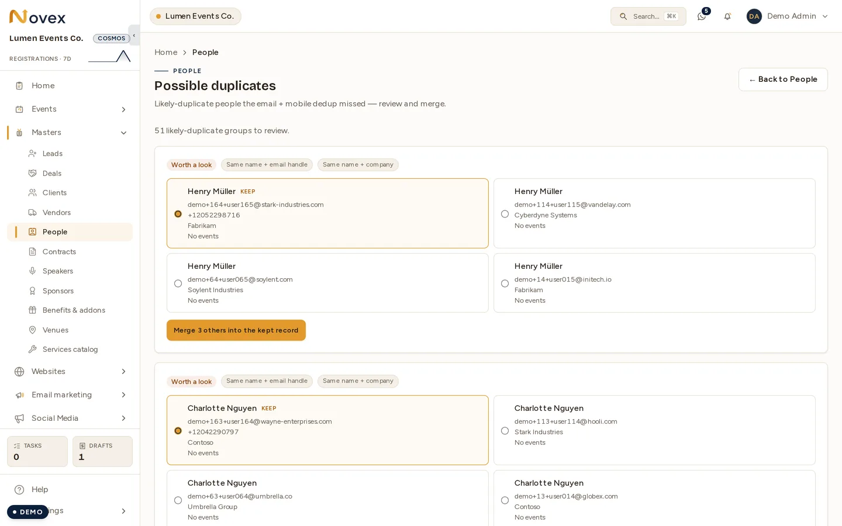842x526 pixels.
Task: Collapse the Masters section chevron
Action: [x=123, y=133]
